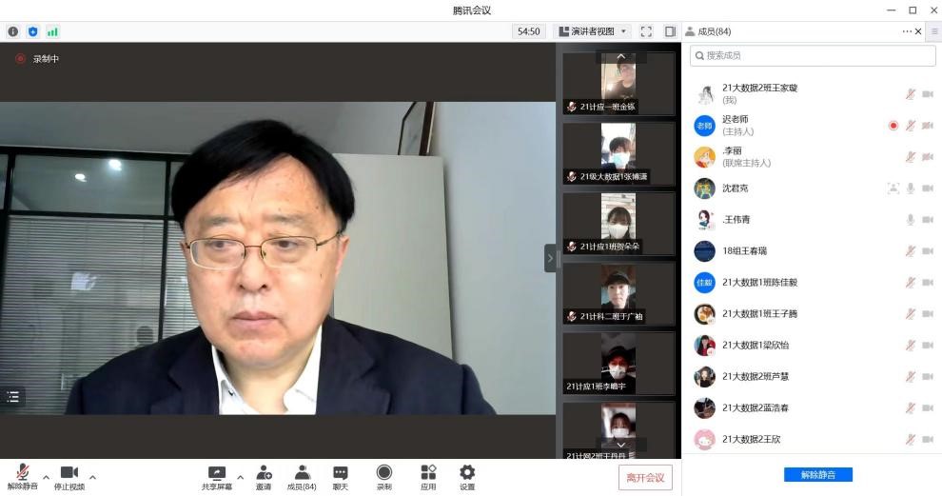Toggle 停止视频 camera button
This screenshot has width=942, height=496.
point(69,477)
